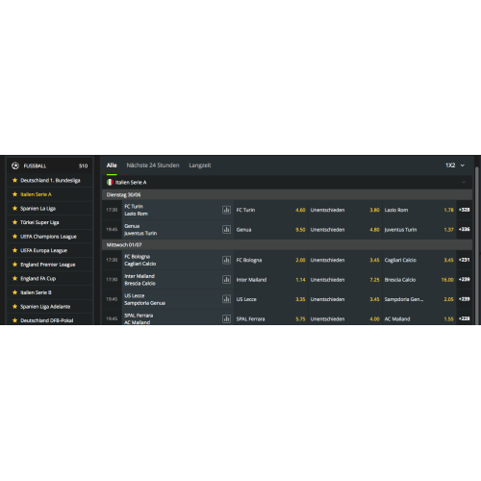Screen dimensions: 481x481
Task: Open statistics icon for US Lecce match
Action: click(226, 299)
